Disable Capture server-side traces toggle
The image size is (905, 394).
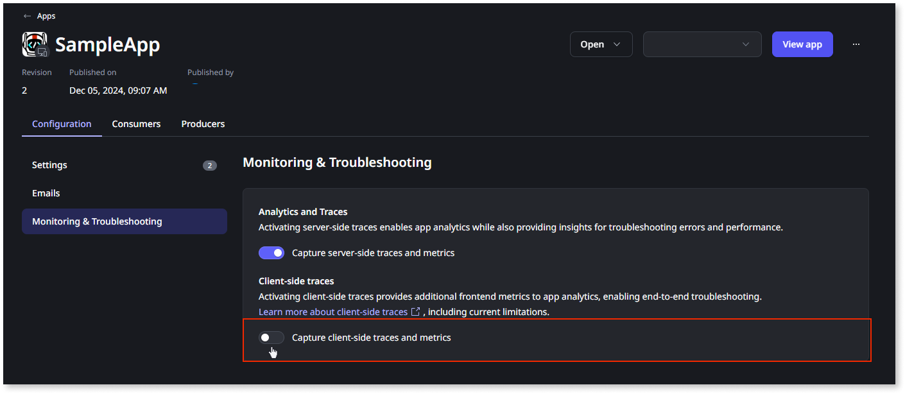tap(271, 253)
